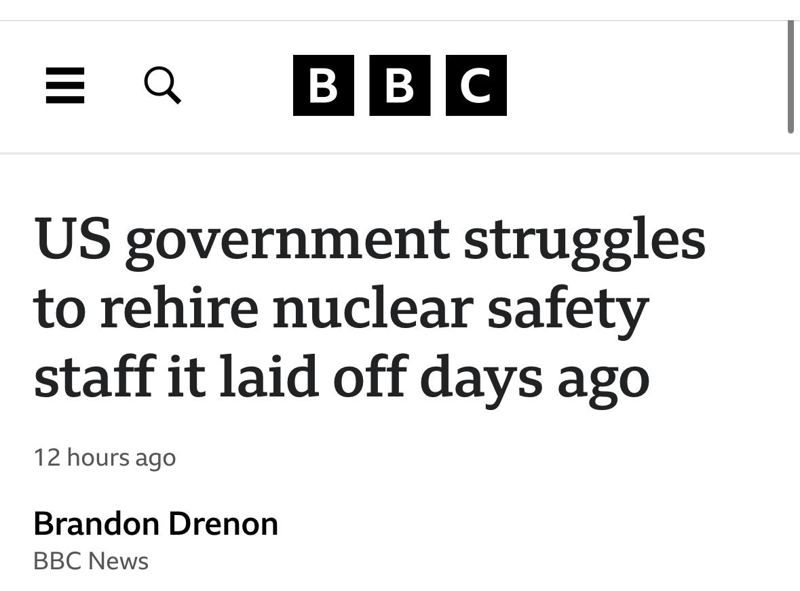
Task: Click the word "struggles" in the headline
Action: pos(584,241)
